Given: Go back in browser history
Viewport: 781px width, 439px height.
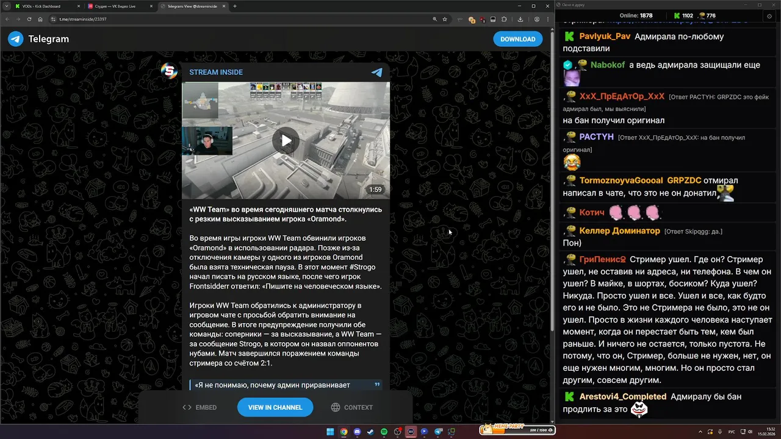Looking at the screenshot, I should point(7,19).
